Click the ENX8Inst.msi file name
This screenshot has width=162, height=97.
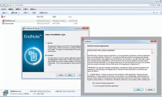(x=10, y=21)
